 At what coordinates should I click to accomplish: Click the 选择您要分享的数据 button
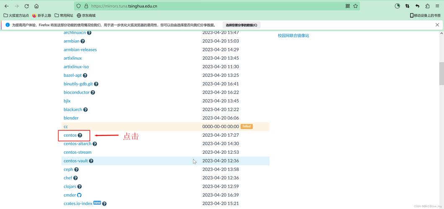pyautogui.click(x=241, y=25)
